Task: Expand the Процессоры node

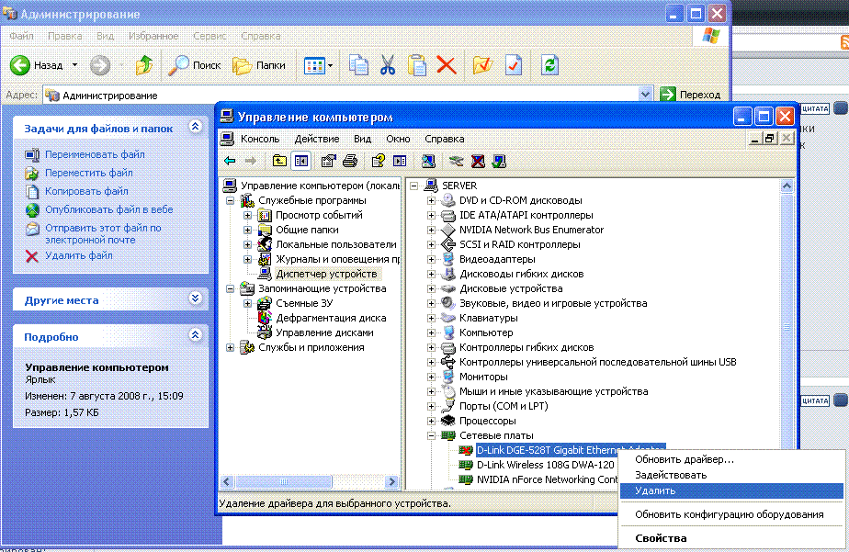Action: (x=431, y=421)
